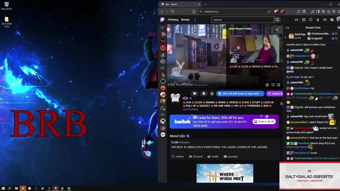Open xQc's reddit link
Screen dimensions: 340x191
pyautogui.click(x=213, y=157)
